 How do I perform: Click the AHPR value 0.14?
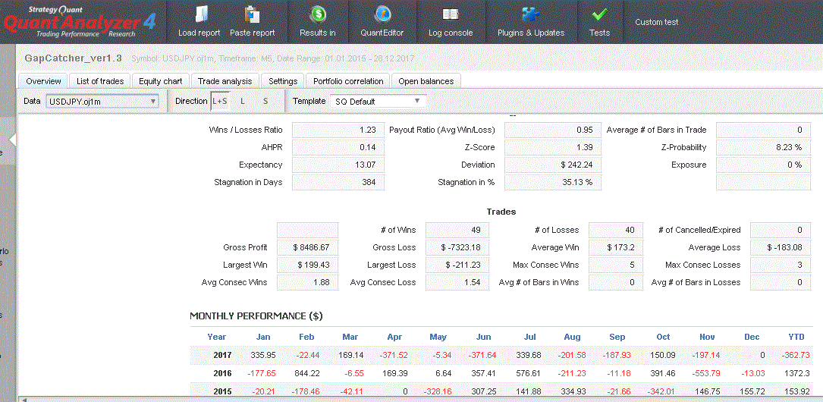pyautogui.click(x=338, y=147)
